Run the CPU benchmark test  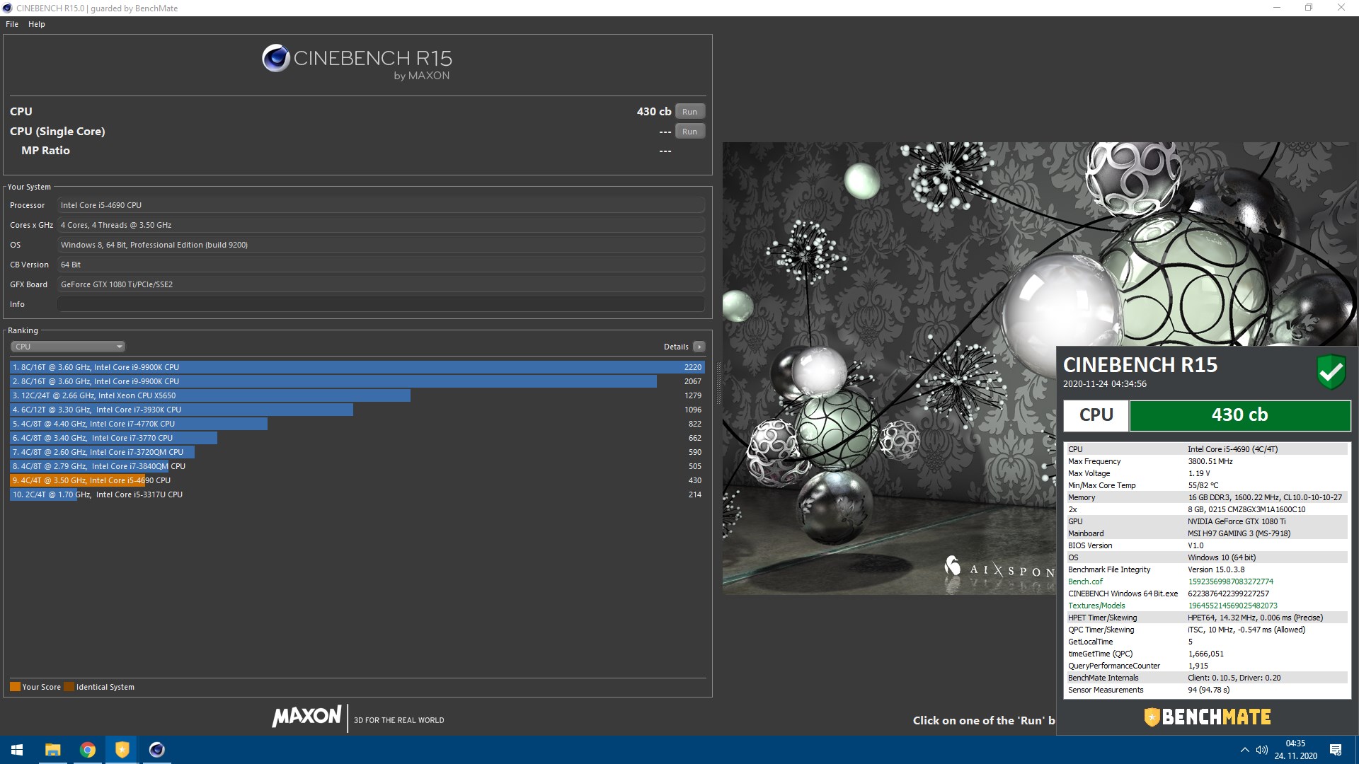pyautogui.click(x=689, y=112)
